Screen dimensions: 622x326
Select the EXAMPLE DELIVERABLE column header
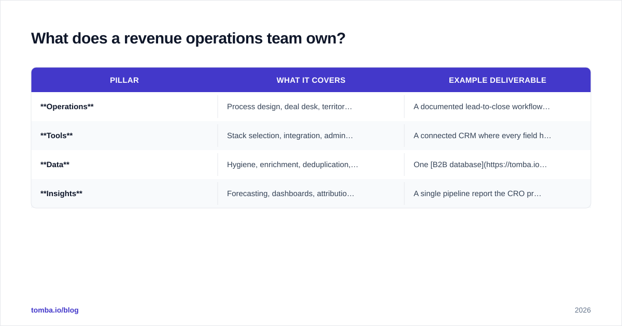pos(498,80)
